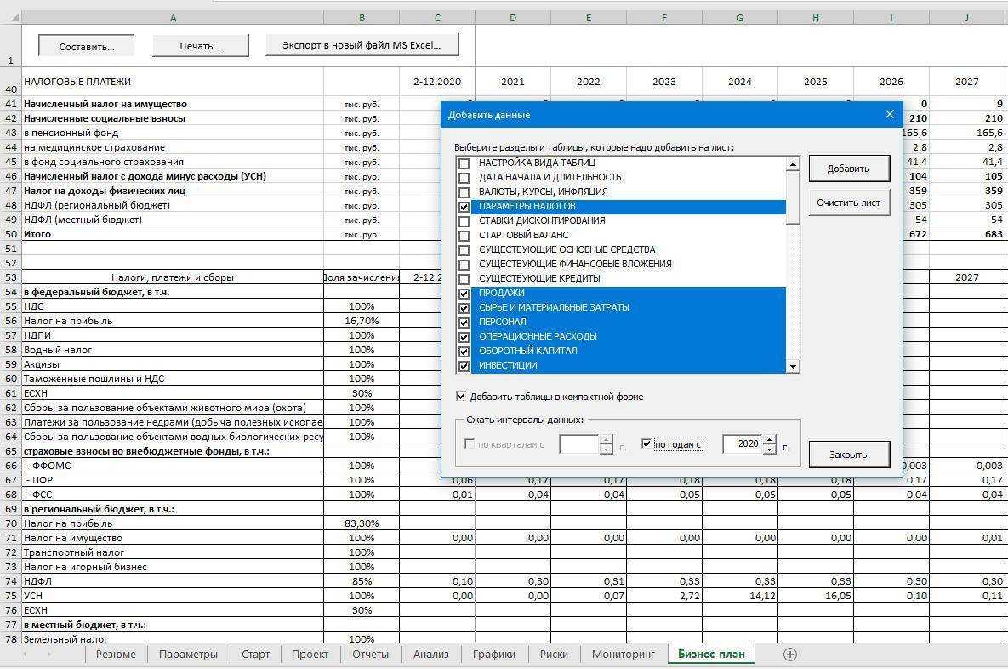Click the Очистить лист button
The height and width of the screenshot is (669, 1008).
pos(849,203)
